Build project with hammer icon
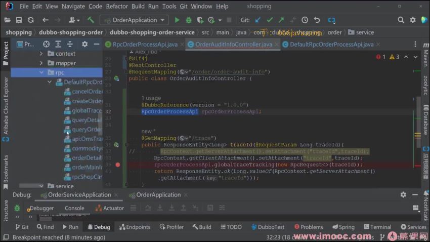The width and height of the screenshot is (430, 242). [x=91, y=20]
